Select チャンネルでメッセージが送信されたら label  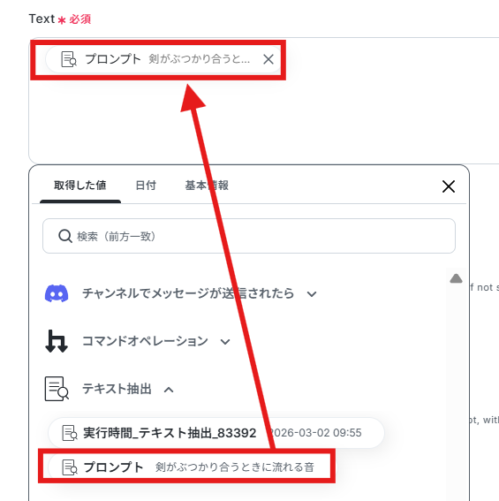point(188,293)
